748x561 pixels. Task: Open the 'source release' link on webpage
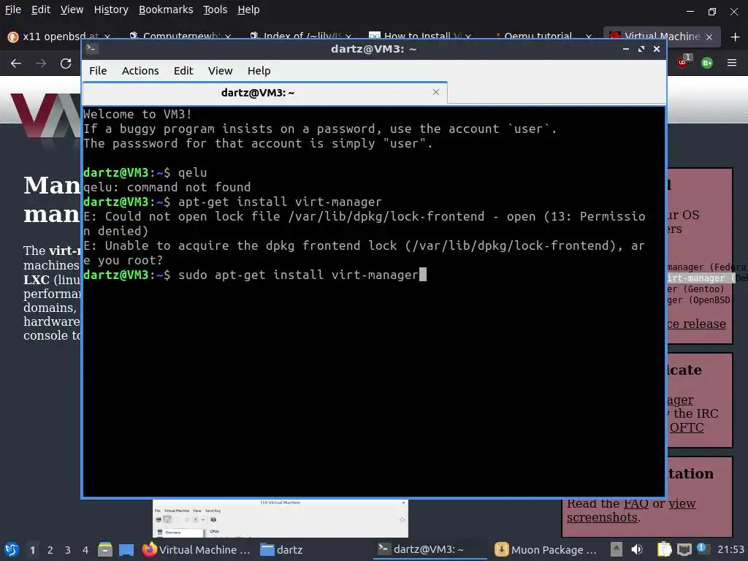tap(696, 324)
